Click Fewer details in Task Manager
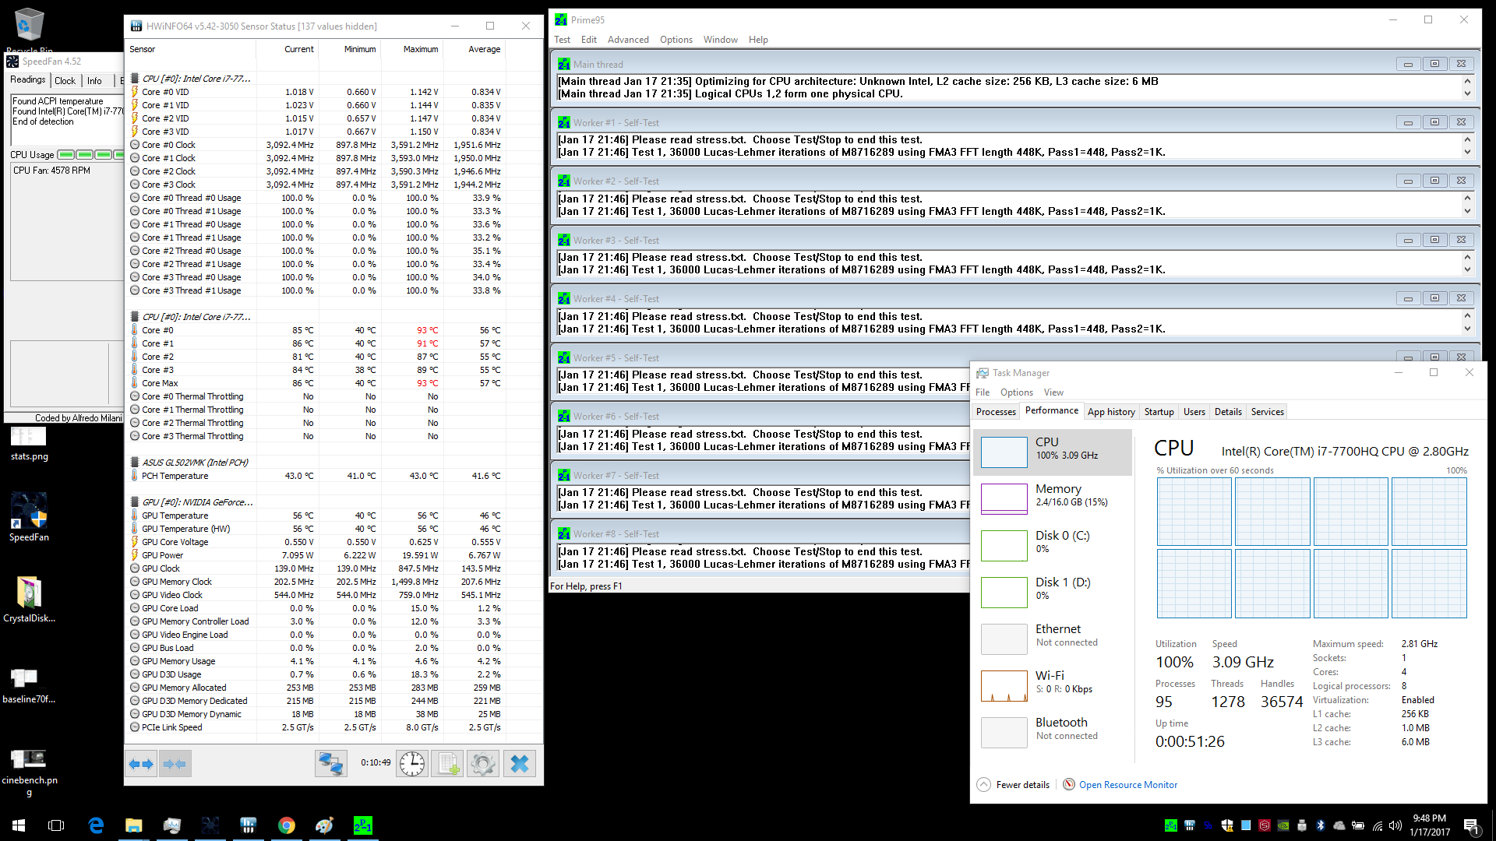The image size is (1496, 841). click(x=1022, y=785)
